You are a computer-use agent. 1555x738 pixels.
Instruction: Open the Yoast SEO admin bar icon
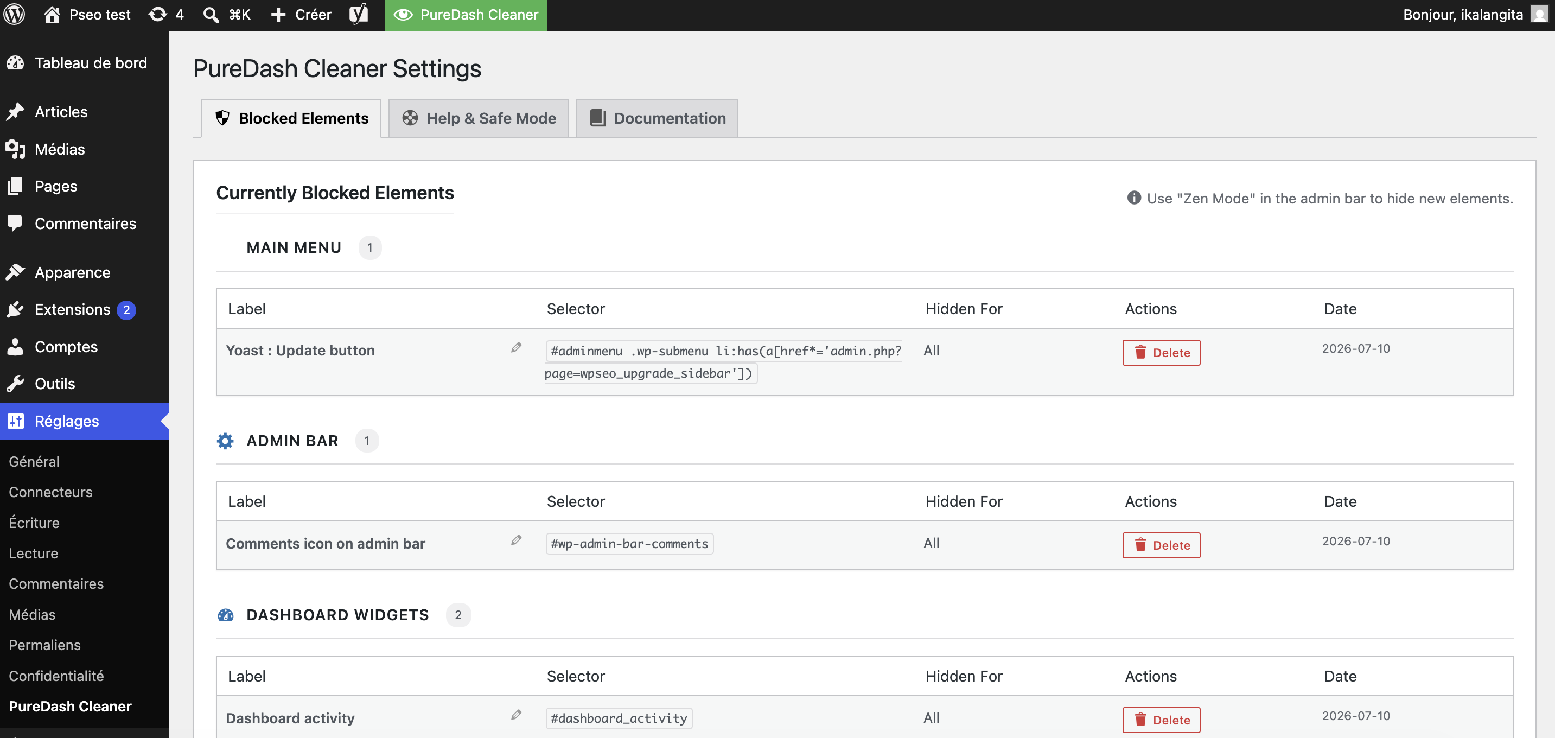pyautogui.click(x=359, y=15)
